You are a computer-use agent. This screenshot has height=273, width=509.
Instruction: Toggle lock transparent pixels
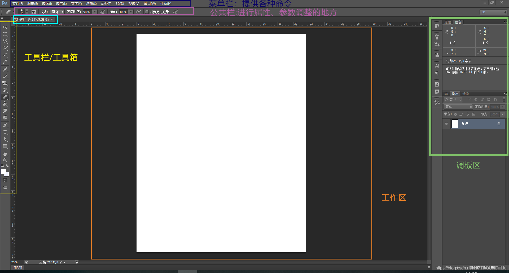coord(455,114)
